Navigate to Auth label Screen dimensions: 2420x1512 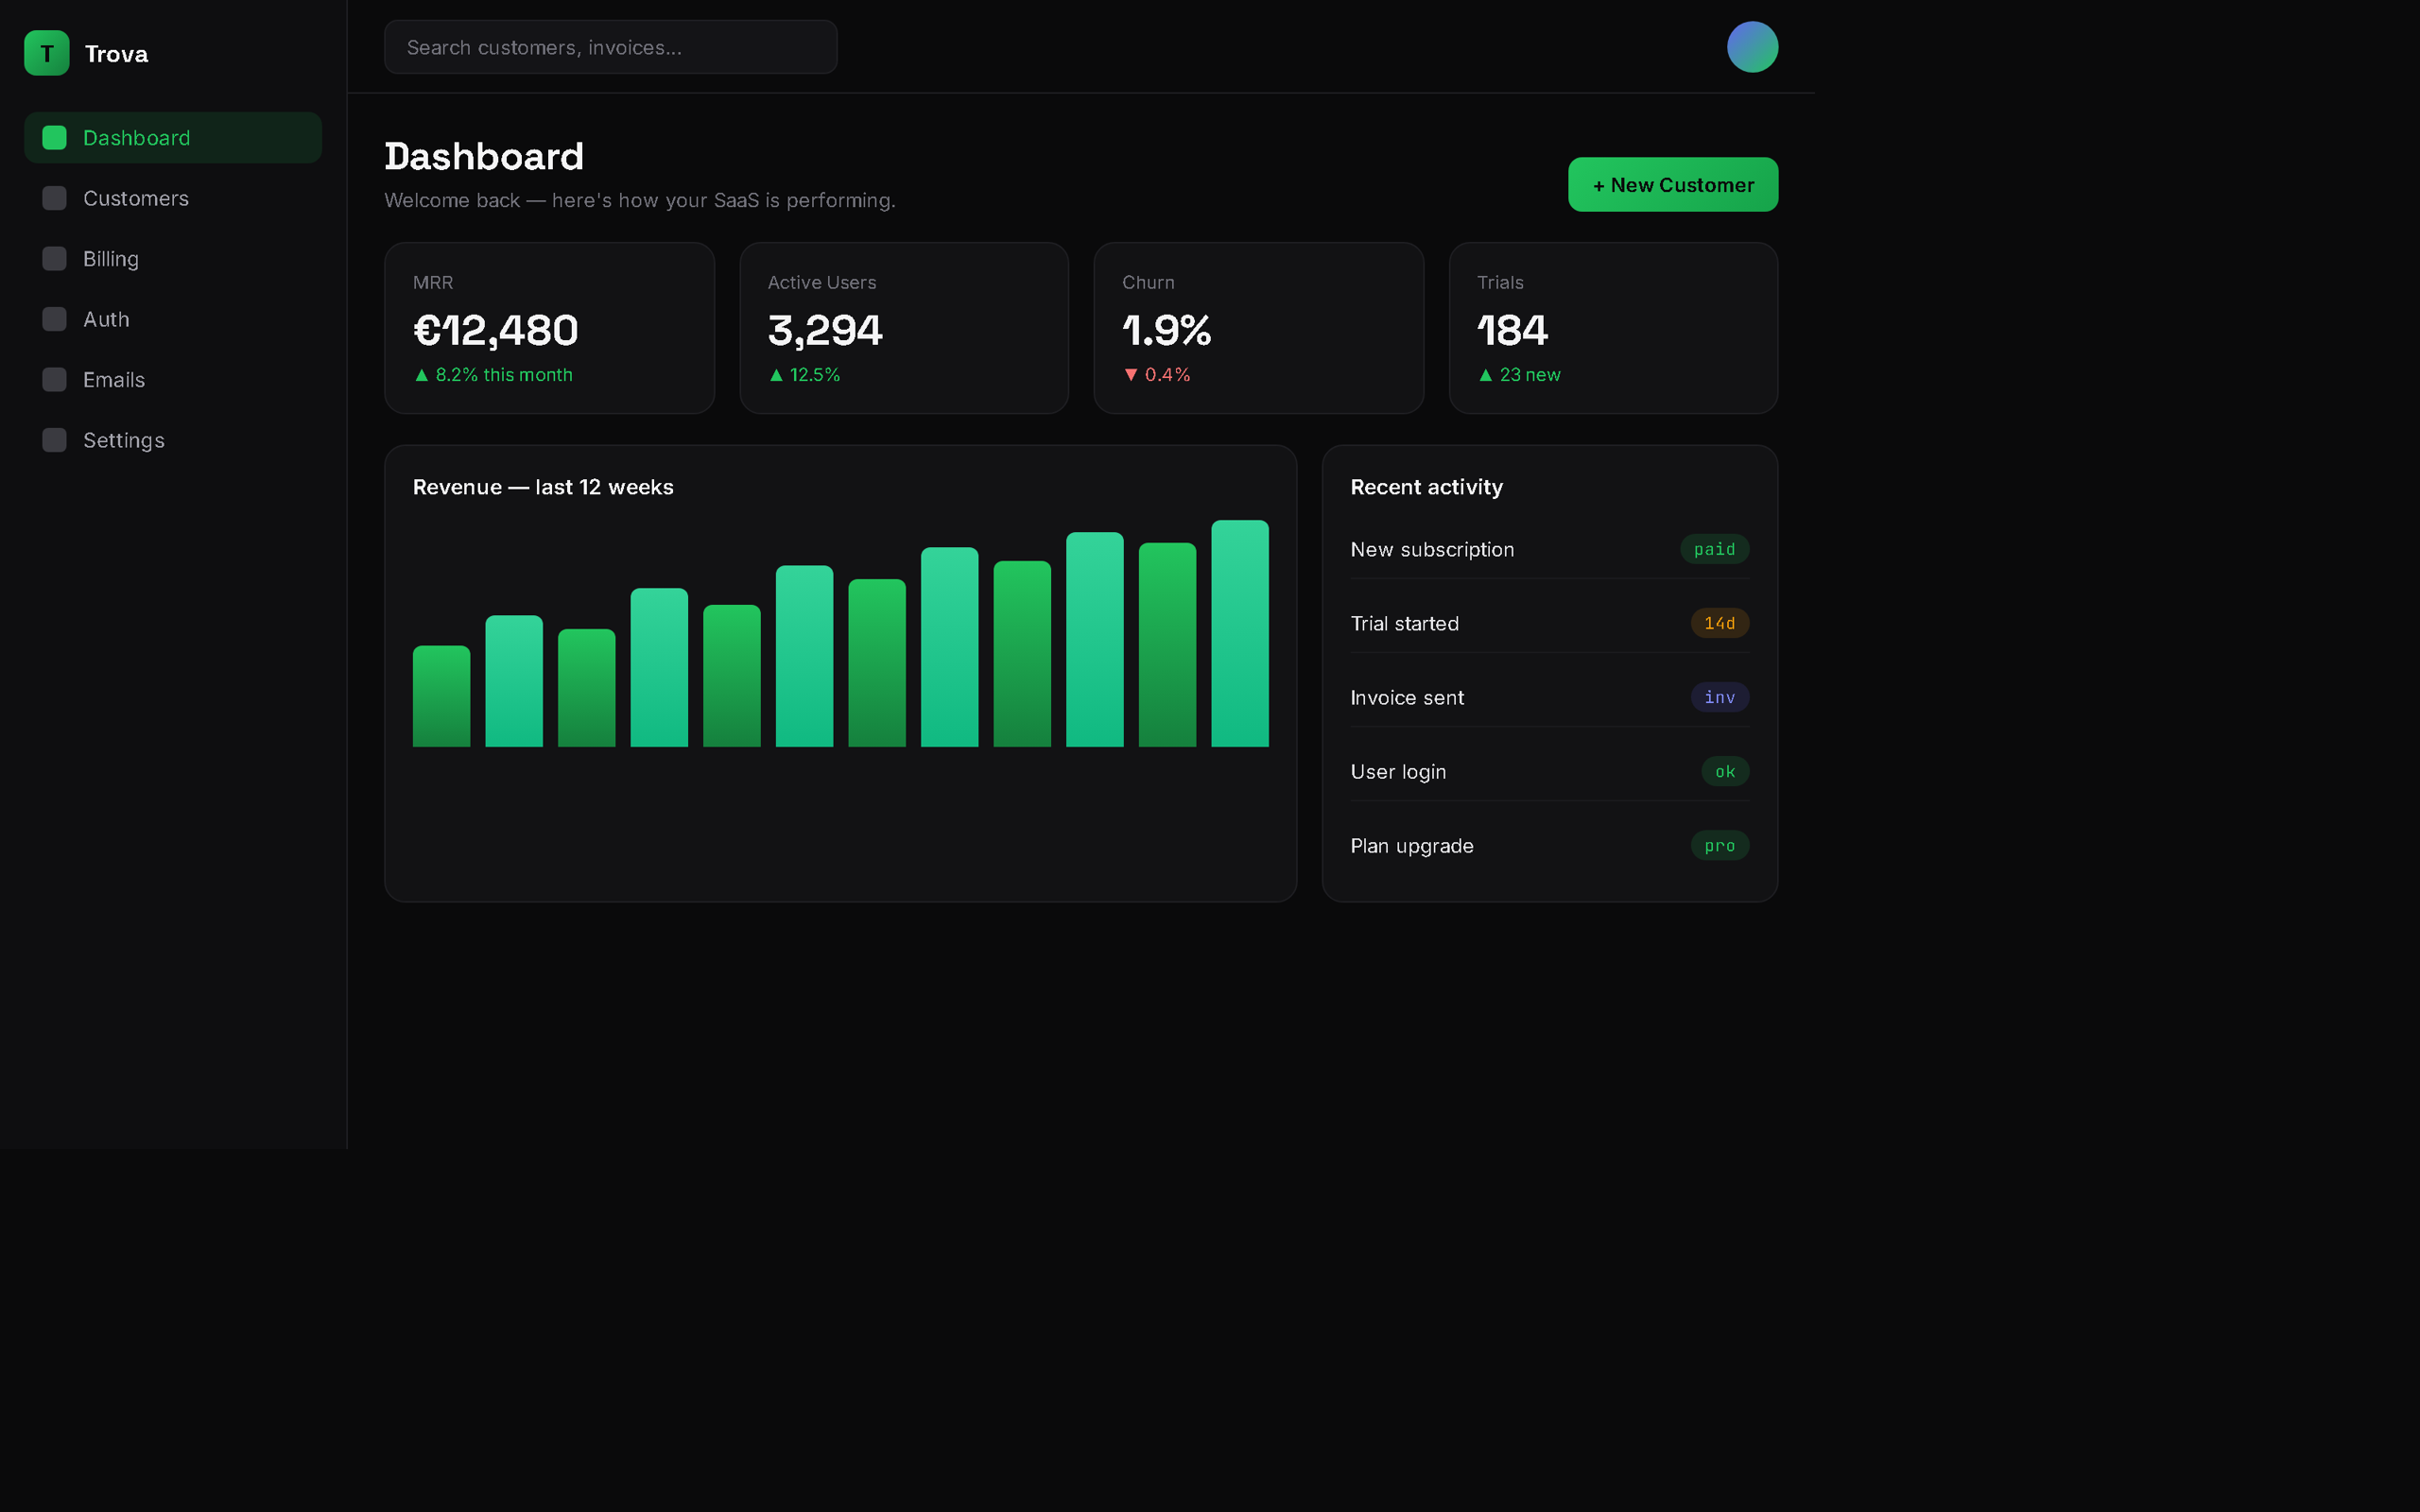click(x=106, y=319)
